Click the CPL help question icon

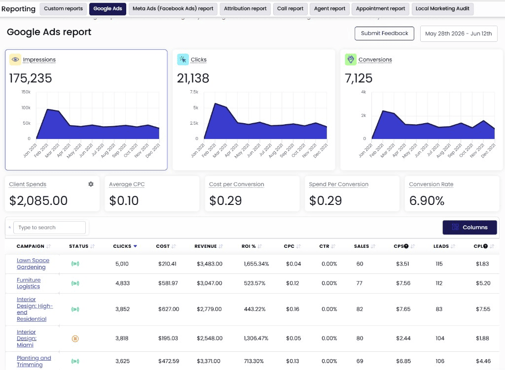[x=485, y=246]
